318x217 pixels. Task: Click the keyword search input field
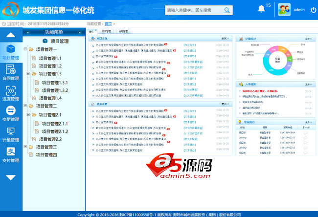193,10
